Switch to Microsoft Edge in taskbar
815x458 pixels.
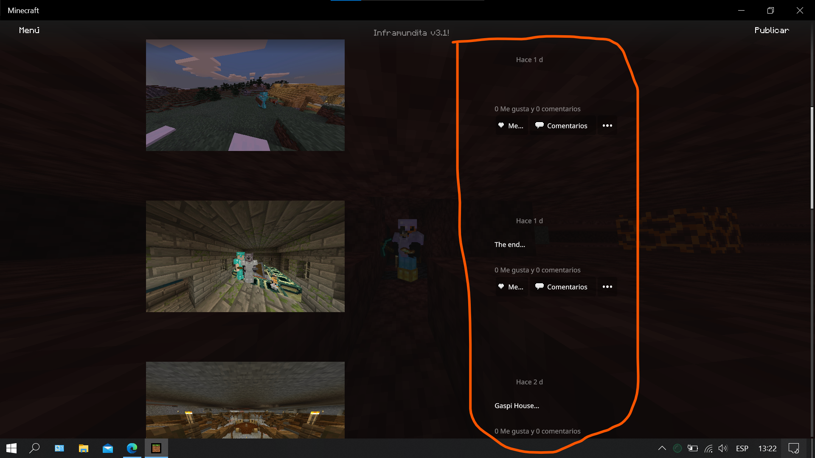pos(132,448)
